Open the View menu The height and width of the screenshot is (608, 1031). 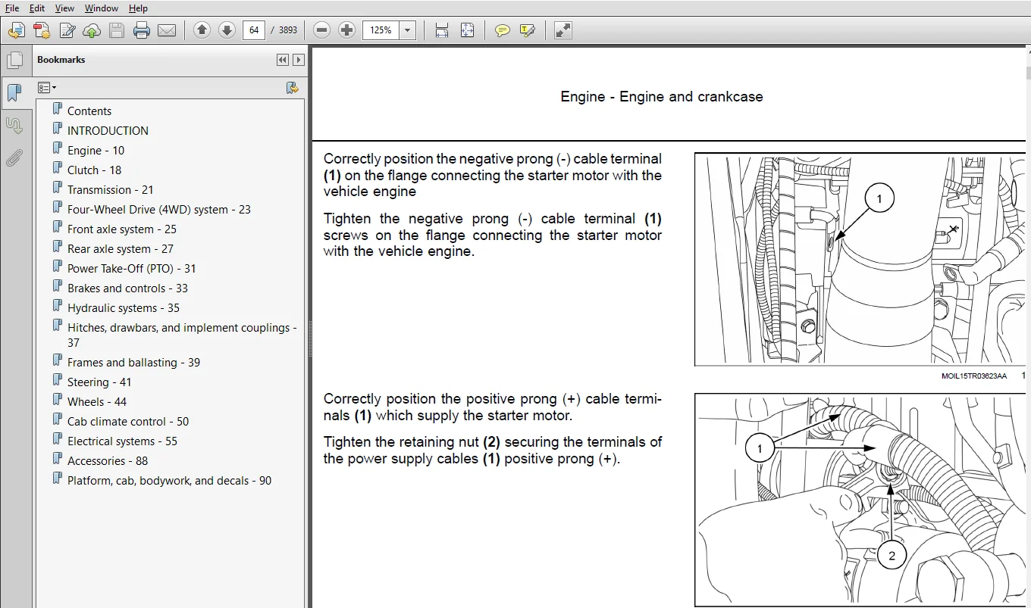[64, 8]
